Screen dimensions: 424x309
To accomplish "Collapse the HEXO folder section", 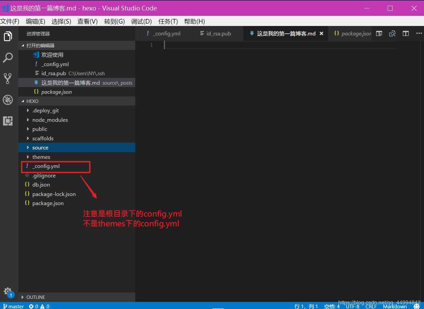I will point(77,101).
